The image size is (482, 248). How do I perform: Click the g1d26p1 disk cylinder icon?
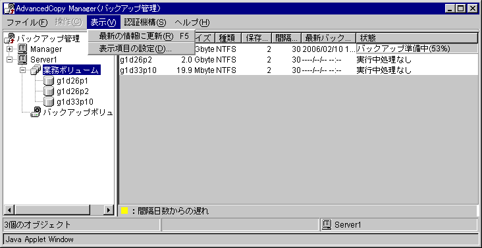[49, 81]
